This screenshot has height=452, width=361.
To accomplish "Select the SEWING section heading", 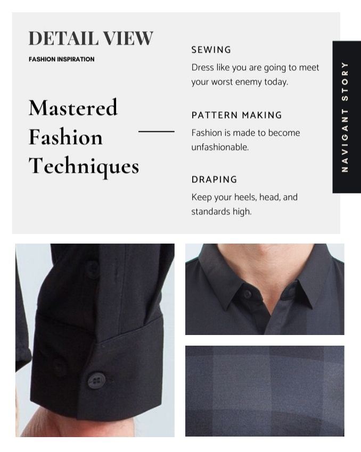I will click(x=211, y=49).
